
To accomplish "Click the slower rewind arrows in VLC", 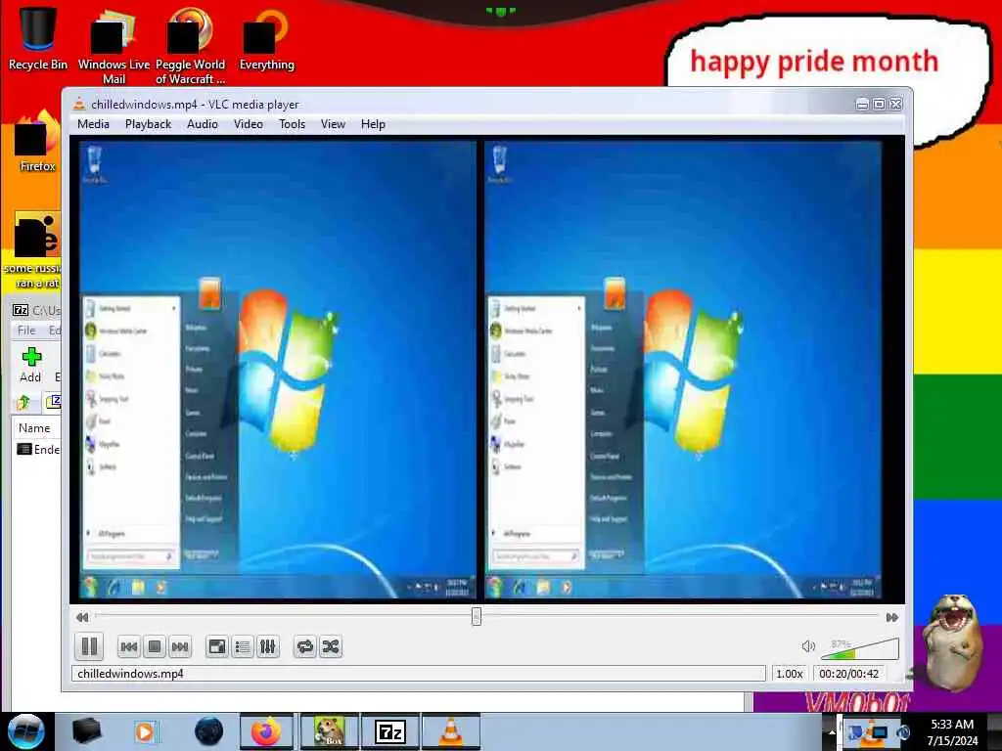I will pyautogui.click(x=82, y=617).
